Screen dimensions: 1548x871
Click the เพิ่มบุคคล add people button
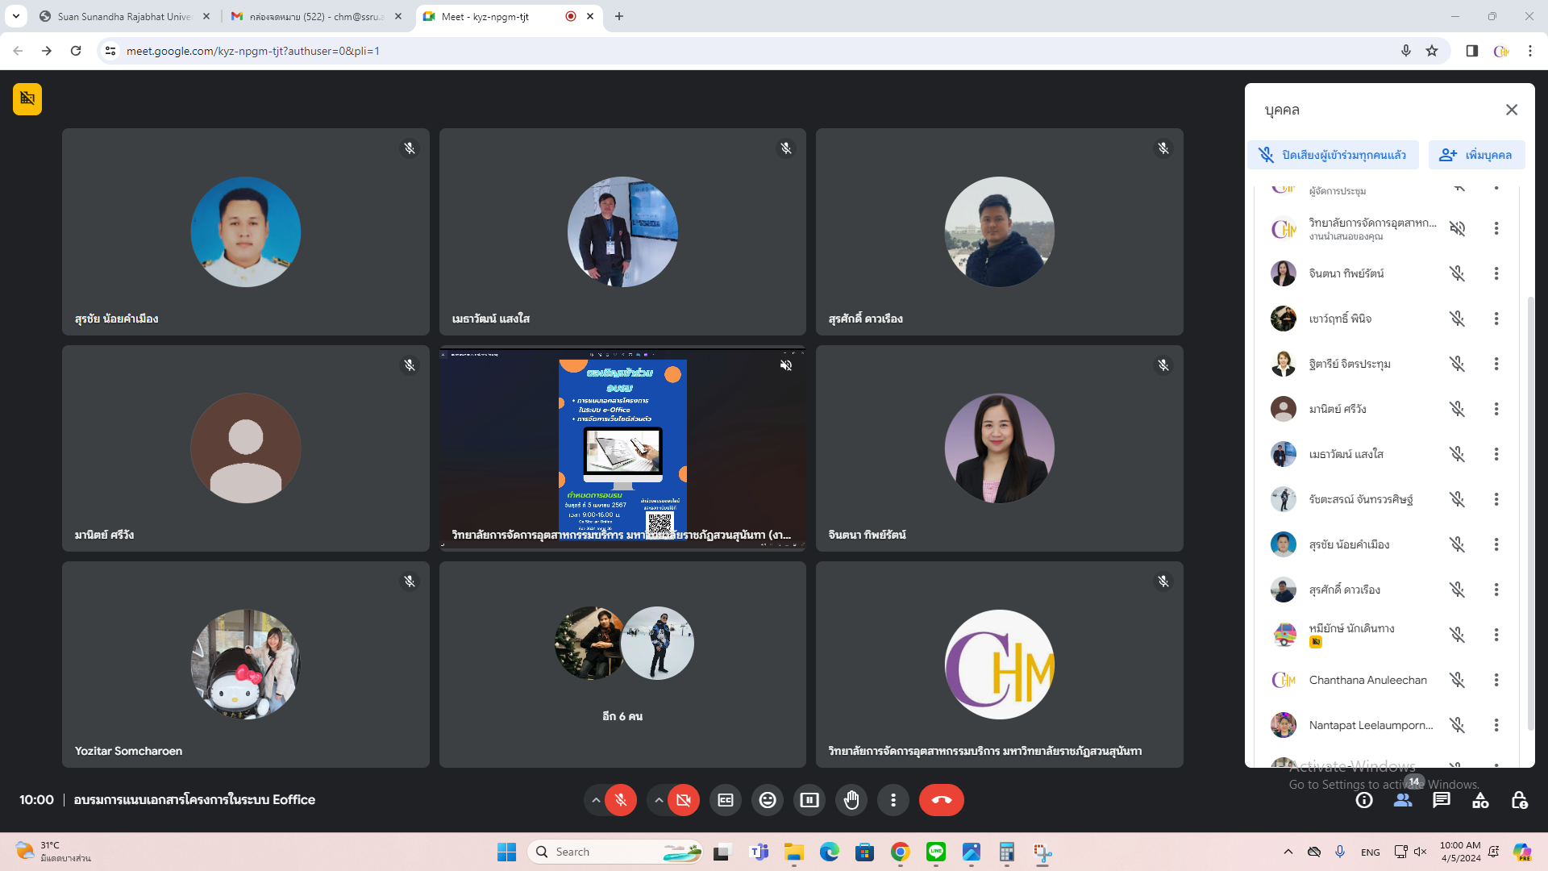point(1476,155)
